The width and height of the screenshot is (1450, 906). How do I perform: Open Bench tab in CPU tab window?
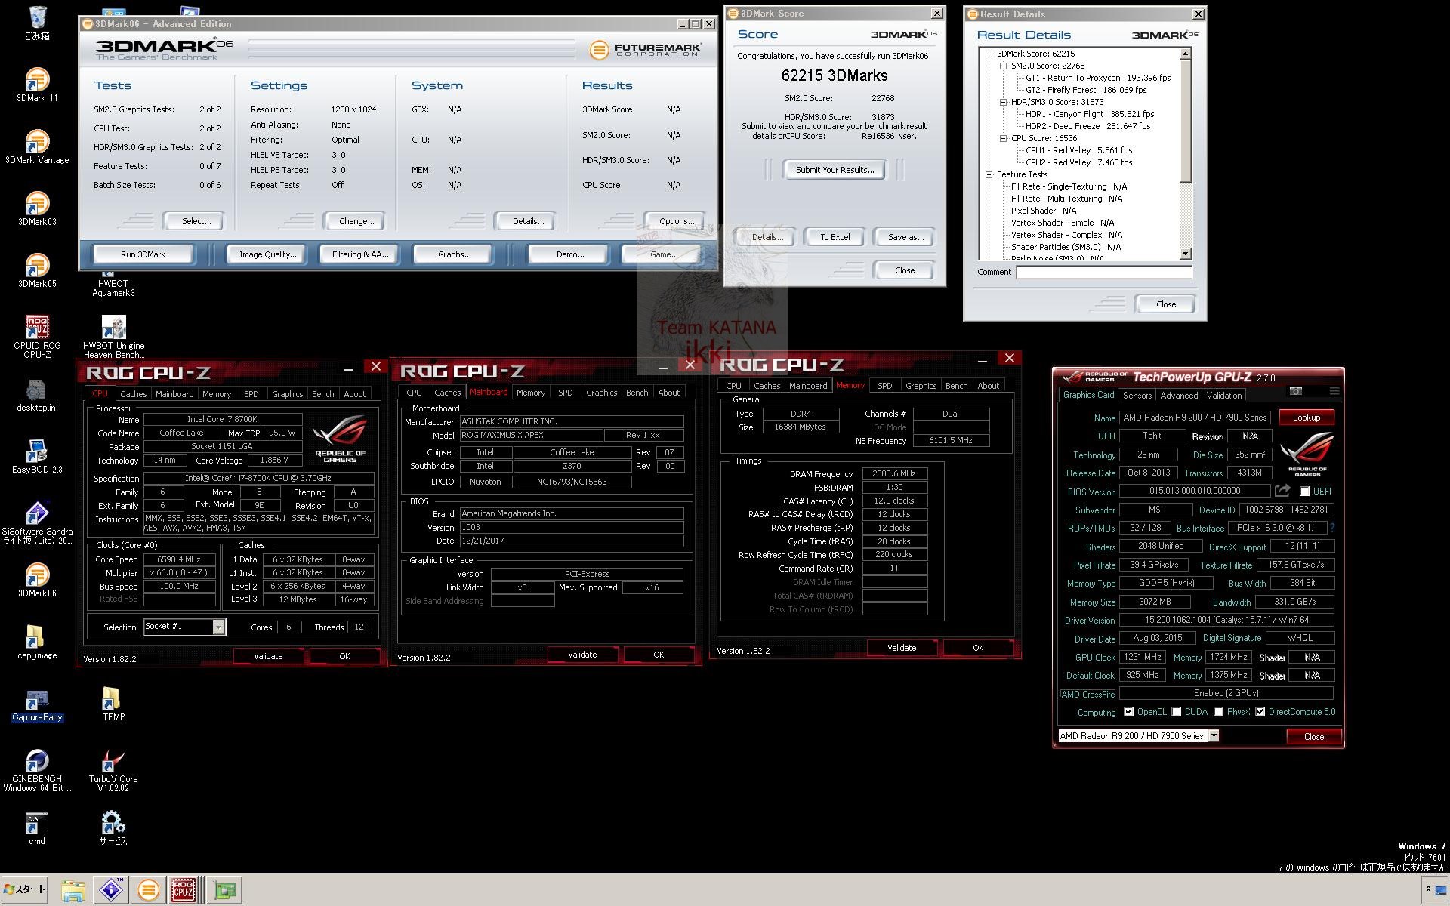tap(322, 394)
